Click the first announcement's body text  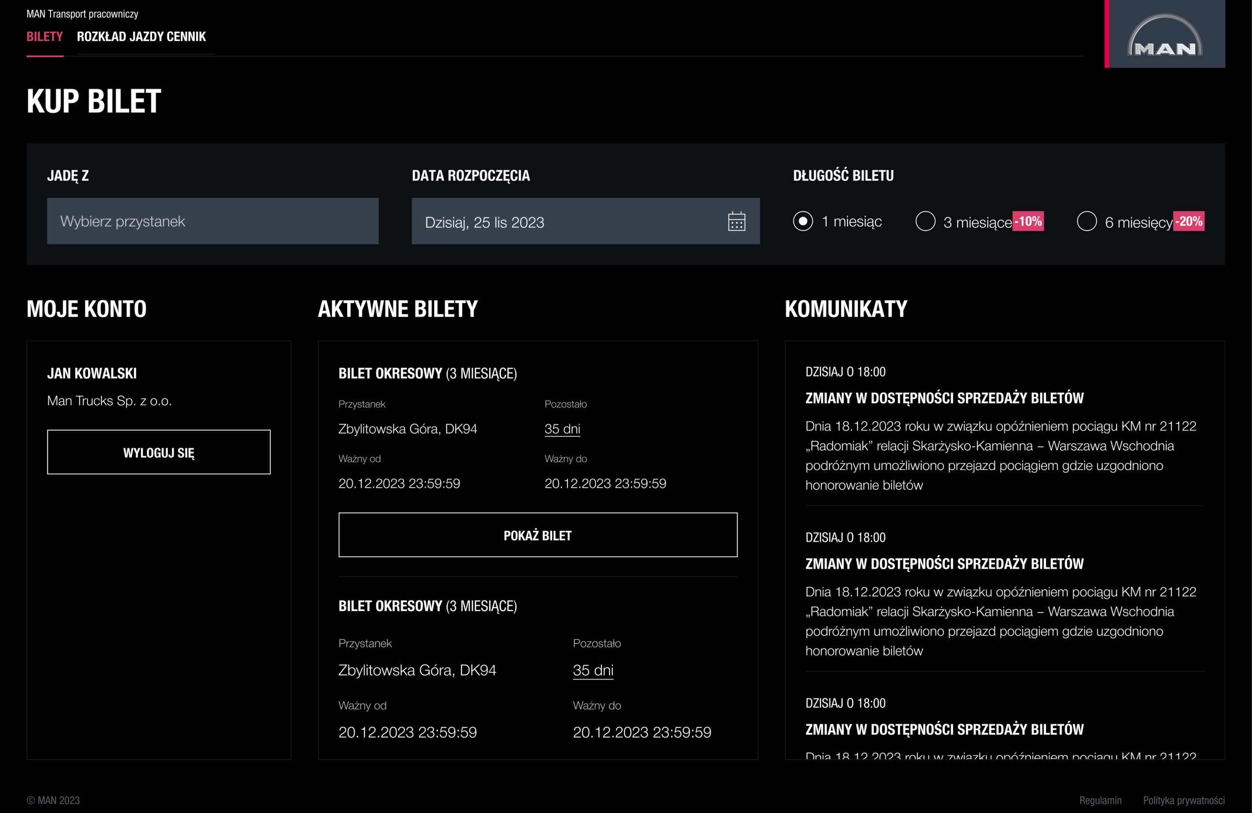coord(1001,456)
